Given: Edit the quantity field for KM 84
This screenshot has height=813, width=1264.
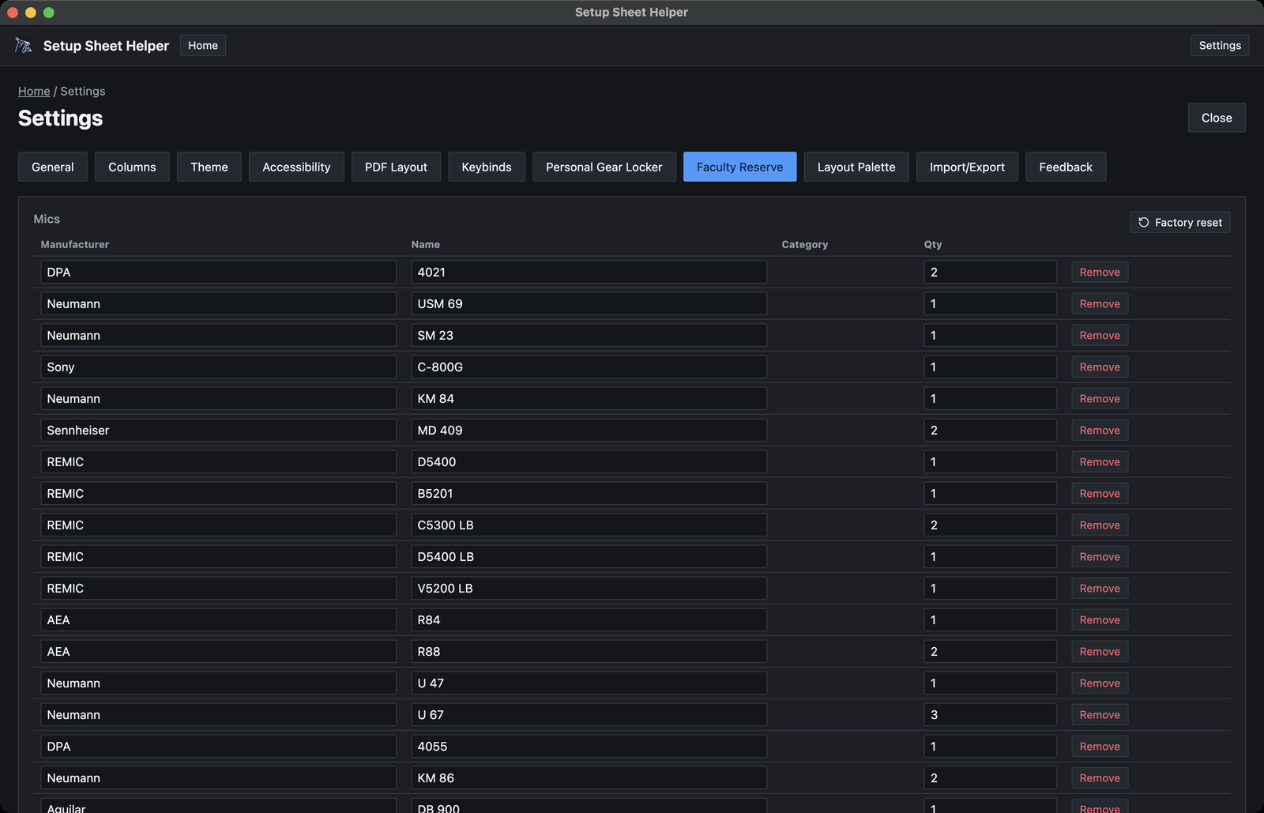Looking at the screenshot, I should click(x=991, y=398).
